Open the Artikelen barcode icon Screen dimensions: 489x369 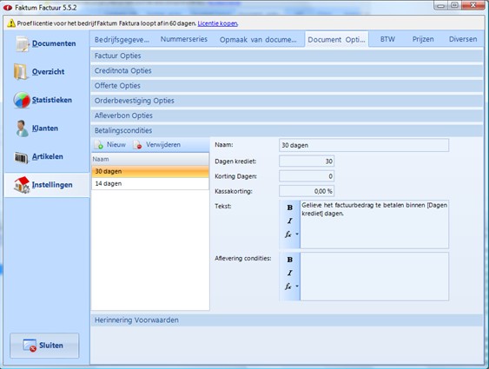(x=22, y=157)
